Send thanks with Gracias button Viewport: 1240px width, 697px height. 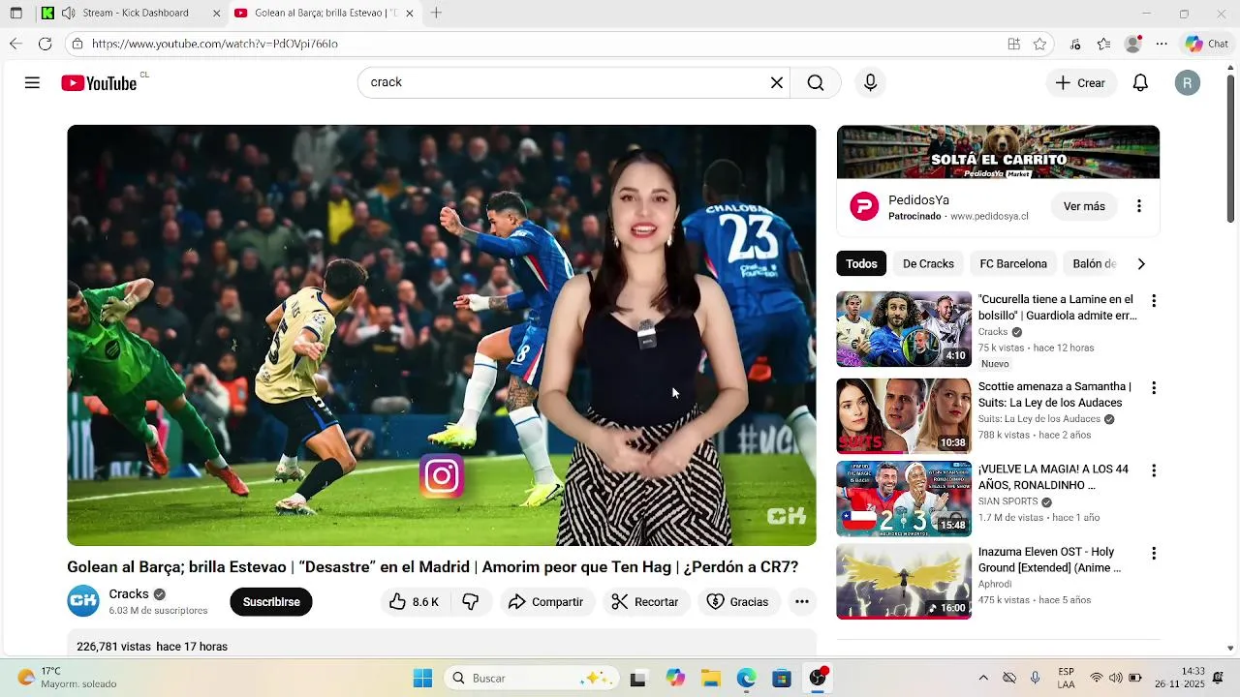(738, 602)
